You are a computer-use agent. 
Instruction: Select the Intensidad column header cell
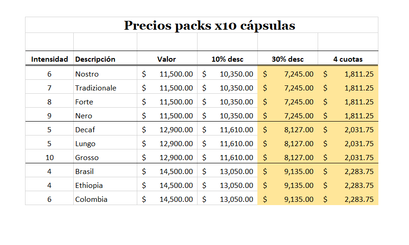click(50, 59)
